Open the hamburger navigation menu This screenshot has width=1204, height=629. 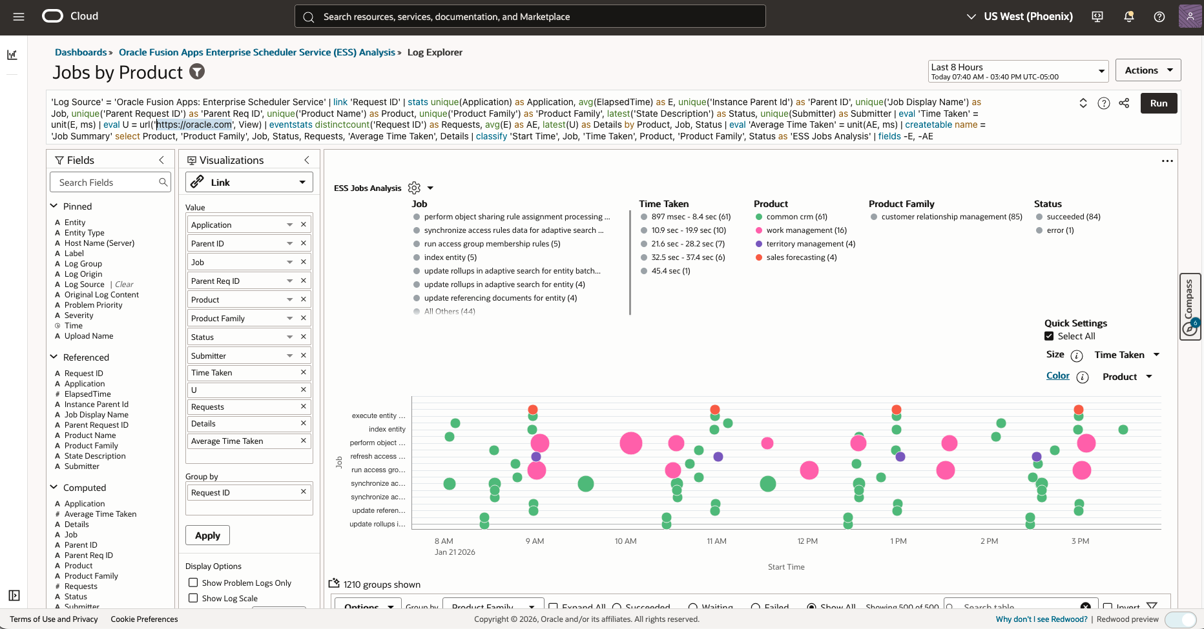pos(19,17)
